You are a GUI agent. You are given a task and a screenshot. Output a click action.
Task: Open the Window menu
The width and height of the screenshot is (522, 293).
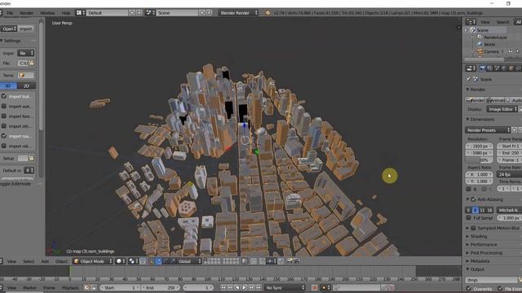pyautogui.click(x=47, y=13)
